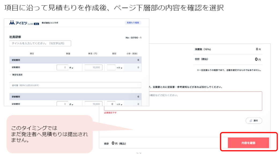Image resolution: width=279 pixels, height=154 pixels.
Task: Open the ヶ月 period dropdown in 研修費用 row
Action: tap(120, 104)
